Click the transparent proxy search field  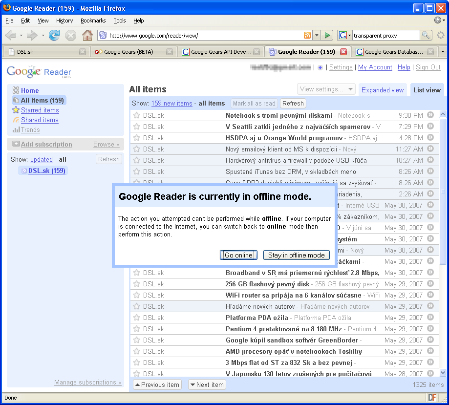[x=385, y=36]
